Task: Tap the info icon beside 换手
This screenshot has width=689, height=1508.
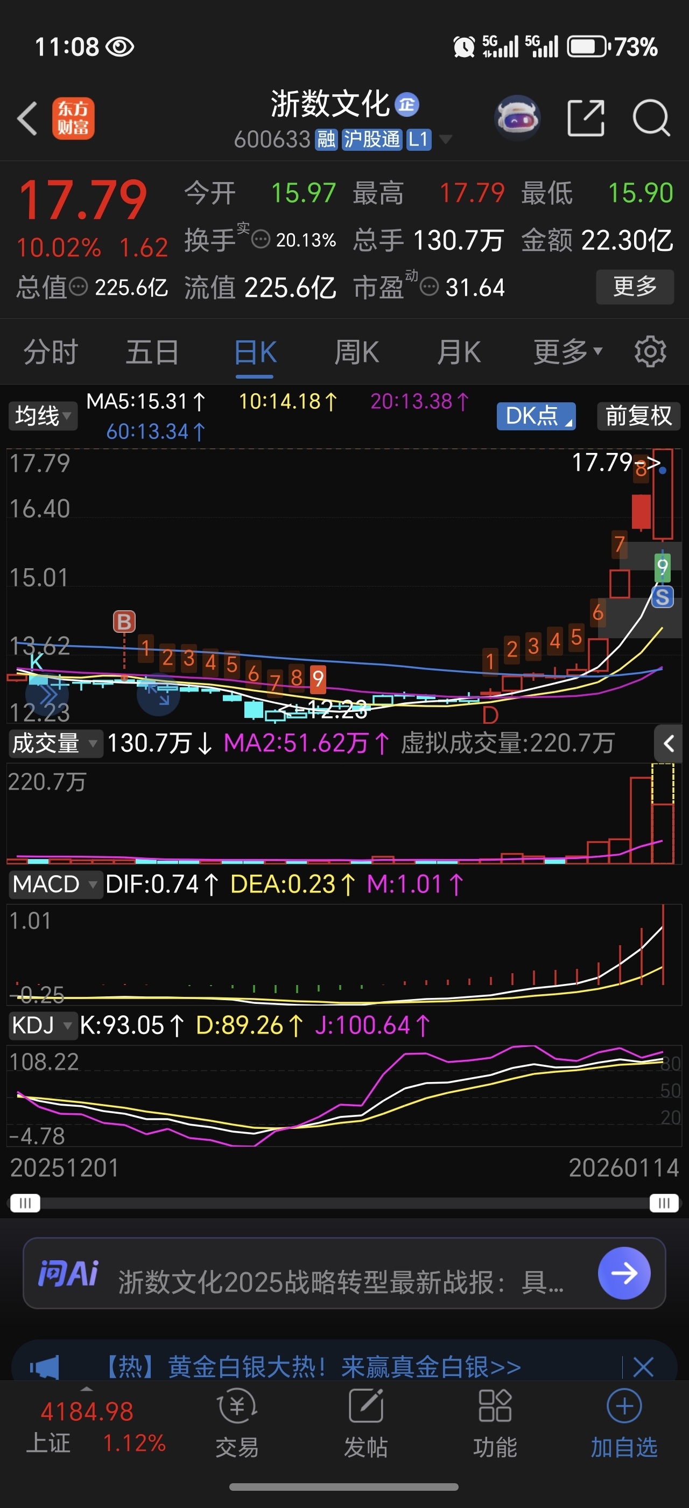Action: (261, 239)
